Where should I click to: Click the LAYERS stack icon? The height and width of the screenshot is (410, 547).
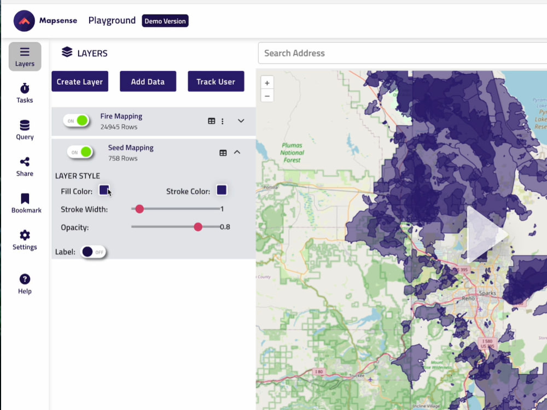[x=67, y=52]
